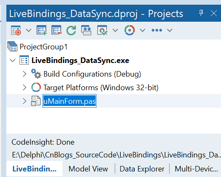Screen dimensions: 221x177
Task: Select the uMainForm.pas file
Action: (x=69, y=101)
